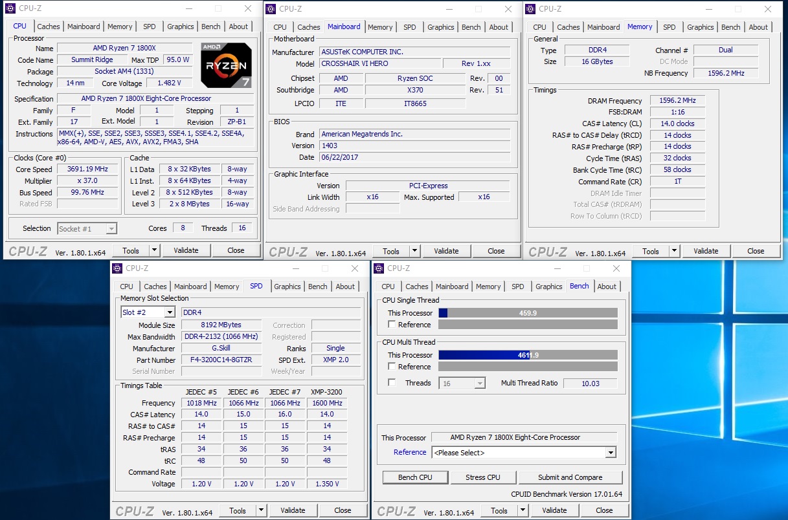Click Max Bandwidth DDR4-2132 field
This screenshot has width=788, height=520.
click(221, 336)
